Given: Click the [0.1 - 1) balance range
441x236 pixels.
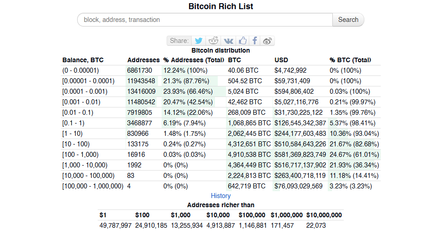Looking at the screenshot, I should 73,123.
